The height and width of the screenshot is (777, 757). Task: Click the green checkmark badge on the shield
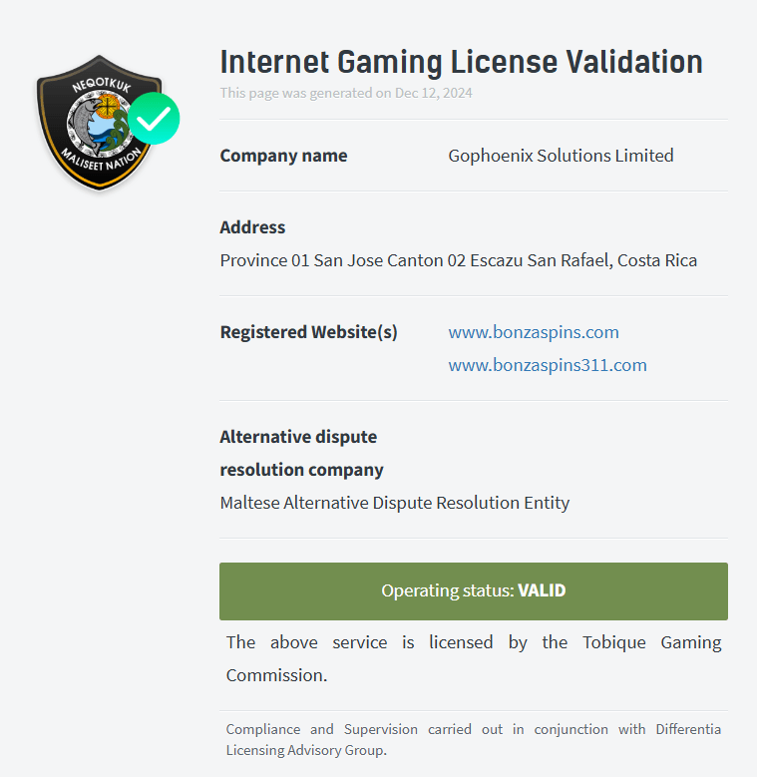point(154,119)
